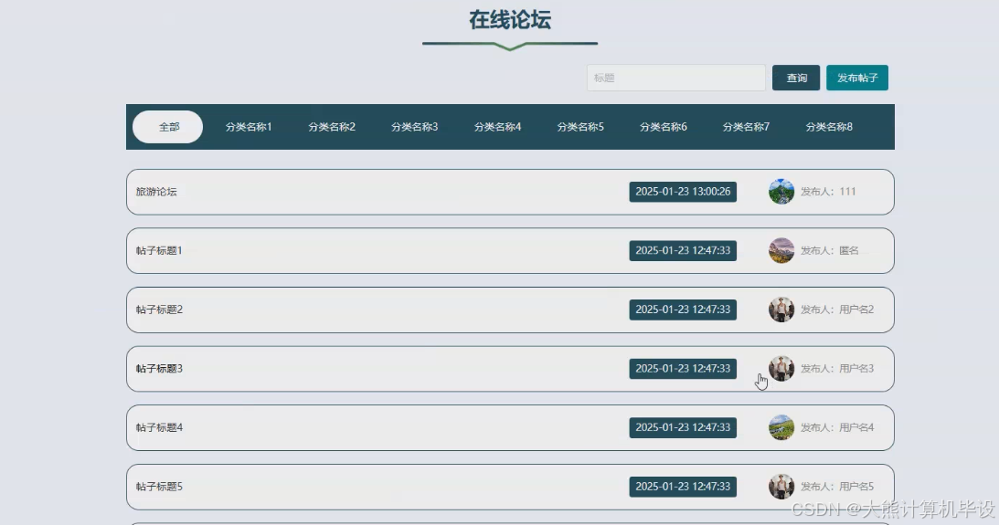The image size is (999, 525).
Task: Click the 发布帖子 button
Action: pos(857,78)
